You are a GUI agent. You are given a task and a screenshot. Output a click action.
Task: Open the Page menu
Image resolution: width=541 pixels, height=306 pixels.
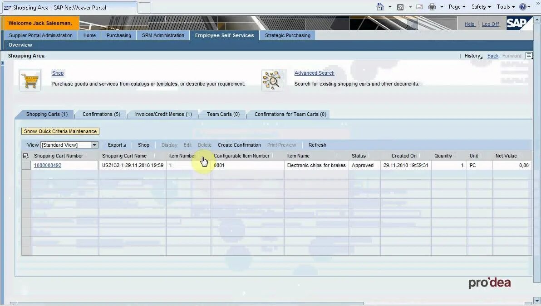[457, 7]
